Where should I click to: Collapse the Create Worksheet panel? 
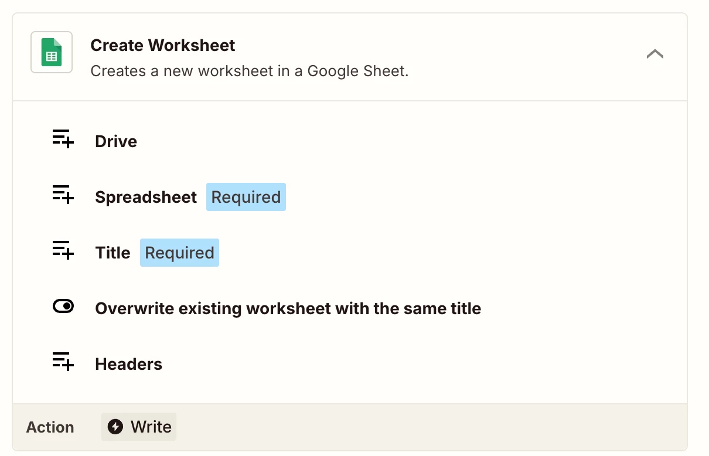click(655, 54)
